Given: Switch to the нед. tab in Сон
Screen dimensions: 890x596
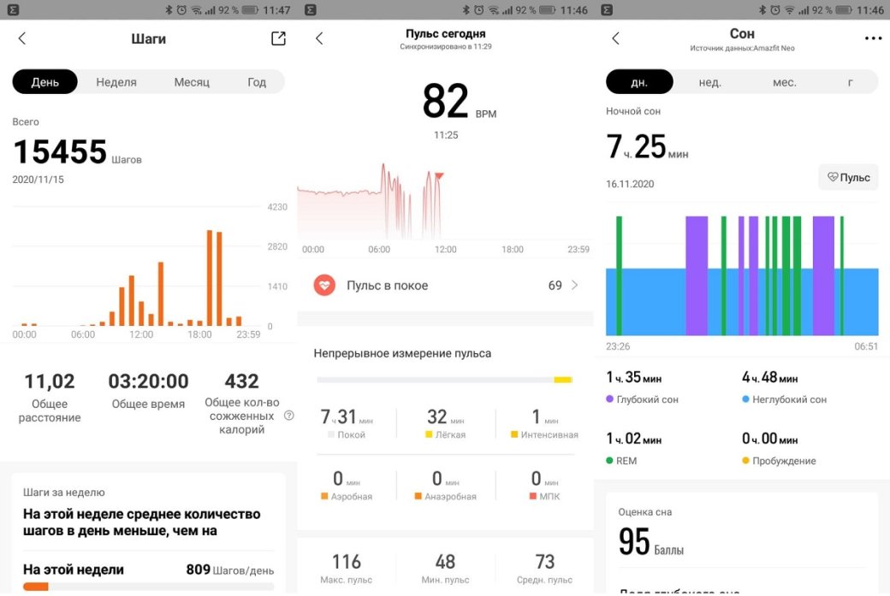Looking at the screenshot, I should (x=710, y=82).
